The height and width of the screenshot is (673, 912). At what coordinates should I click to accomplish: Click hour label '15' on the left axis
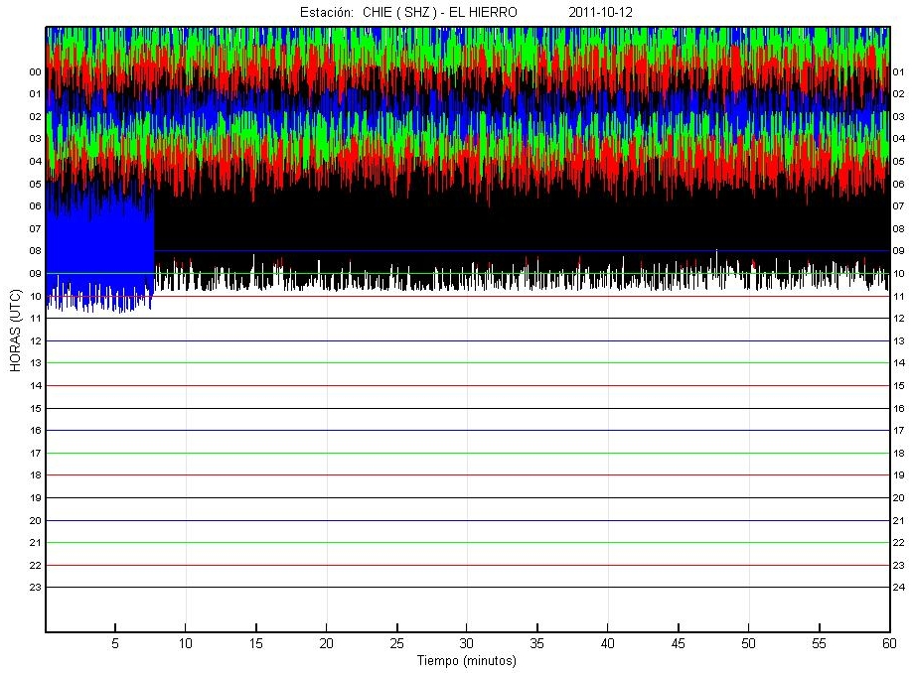36,409
